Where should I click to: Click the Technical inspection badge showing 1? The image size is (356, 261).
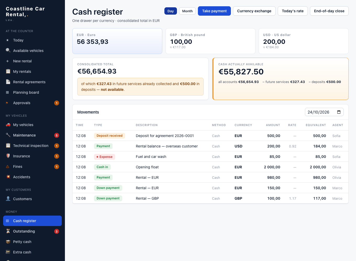pyautogui.click(x=57, y=146)
